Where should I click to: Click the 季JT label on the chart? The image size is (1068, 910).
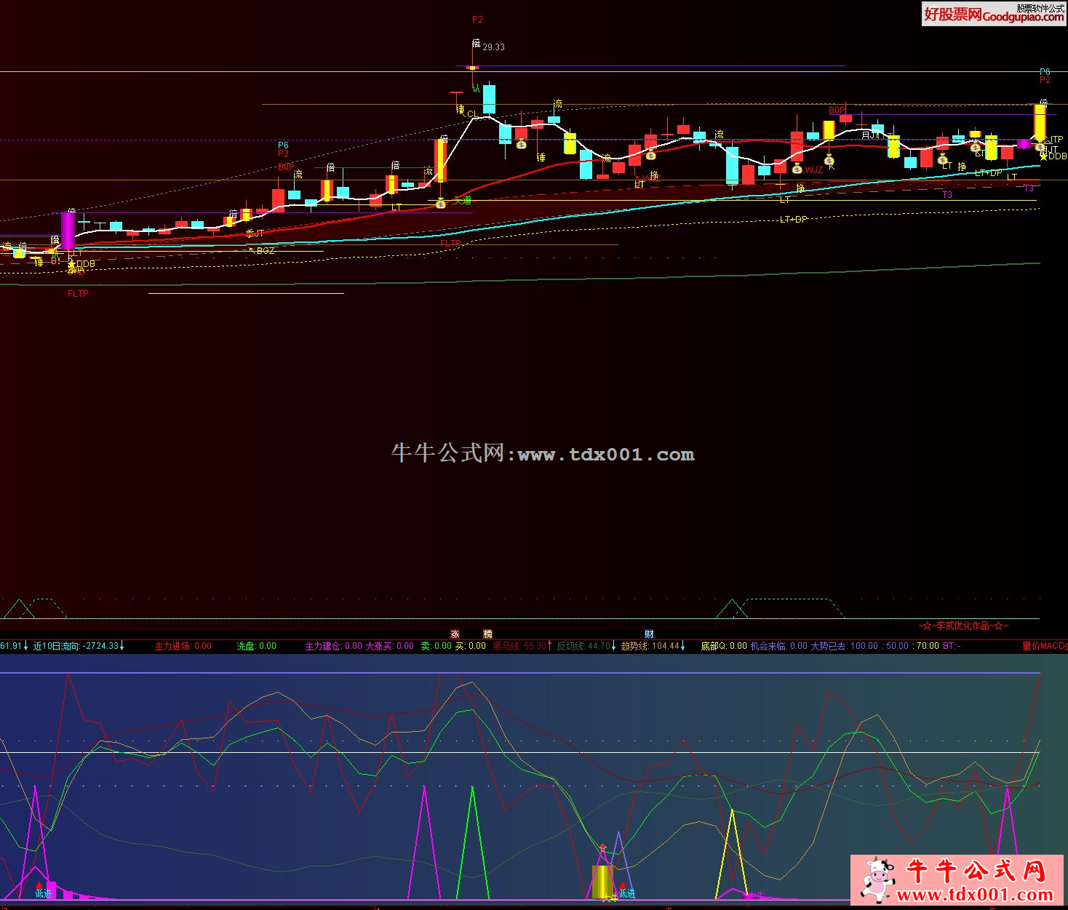[255, 234]
